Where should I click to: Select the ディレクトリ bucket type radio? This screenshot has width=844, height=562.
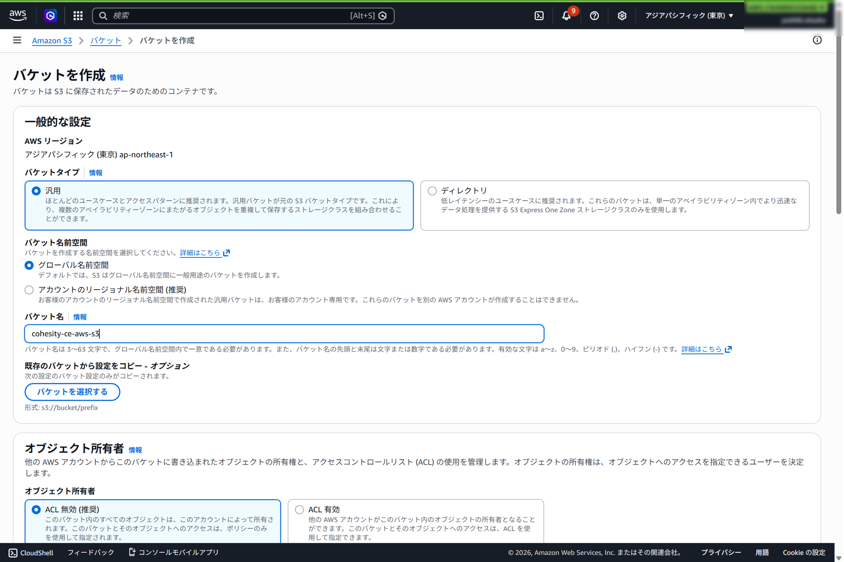(x=432, y=191)
